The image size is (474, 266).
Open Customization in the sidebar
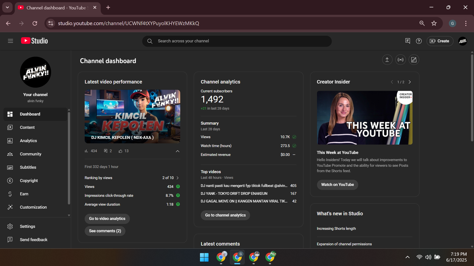(x=35, y=207)
